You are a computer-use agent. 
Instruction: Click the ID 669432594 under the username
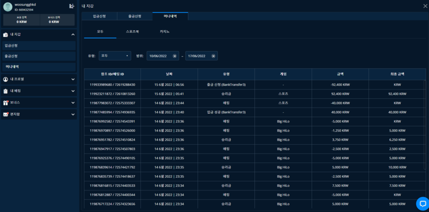(x=24, y=10)
